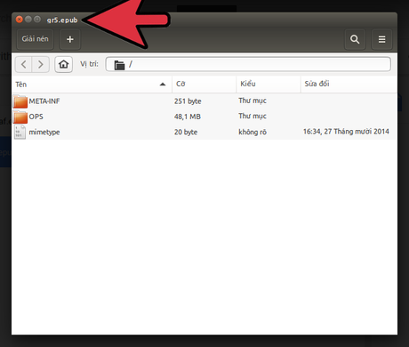This screenshot has height=347, width=409.
Task: Close the gr5.epub window
Action: point(20,20)
